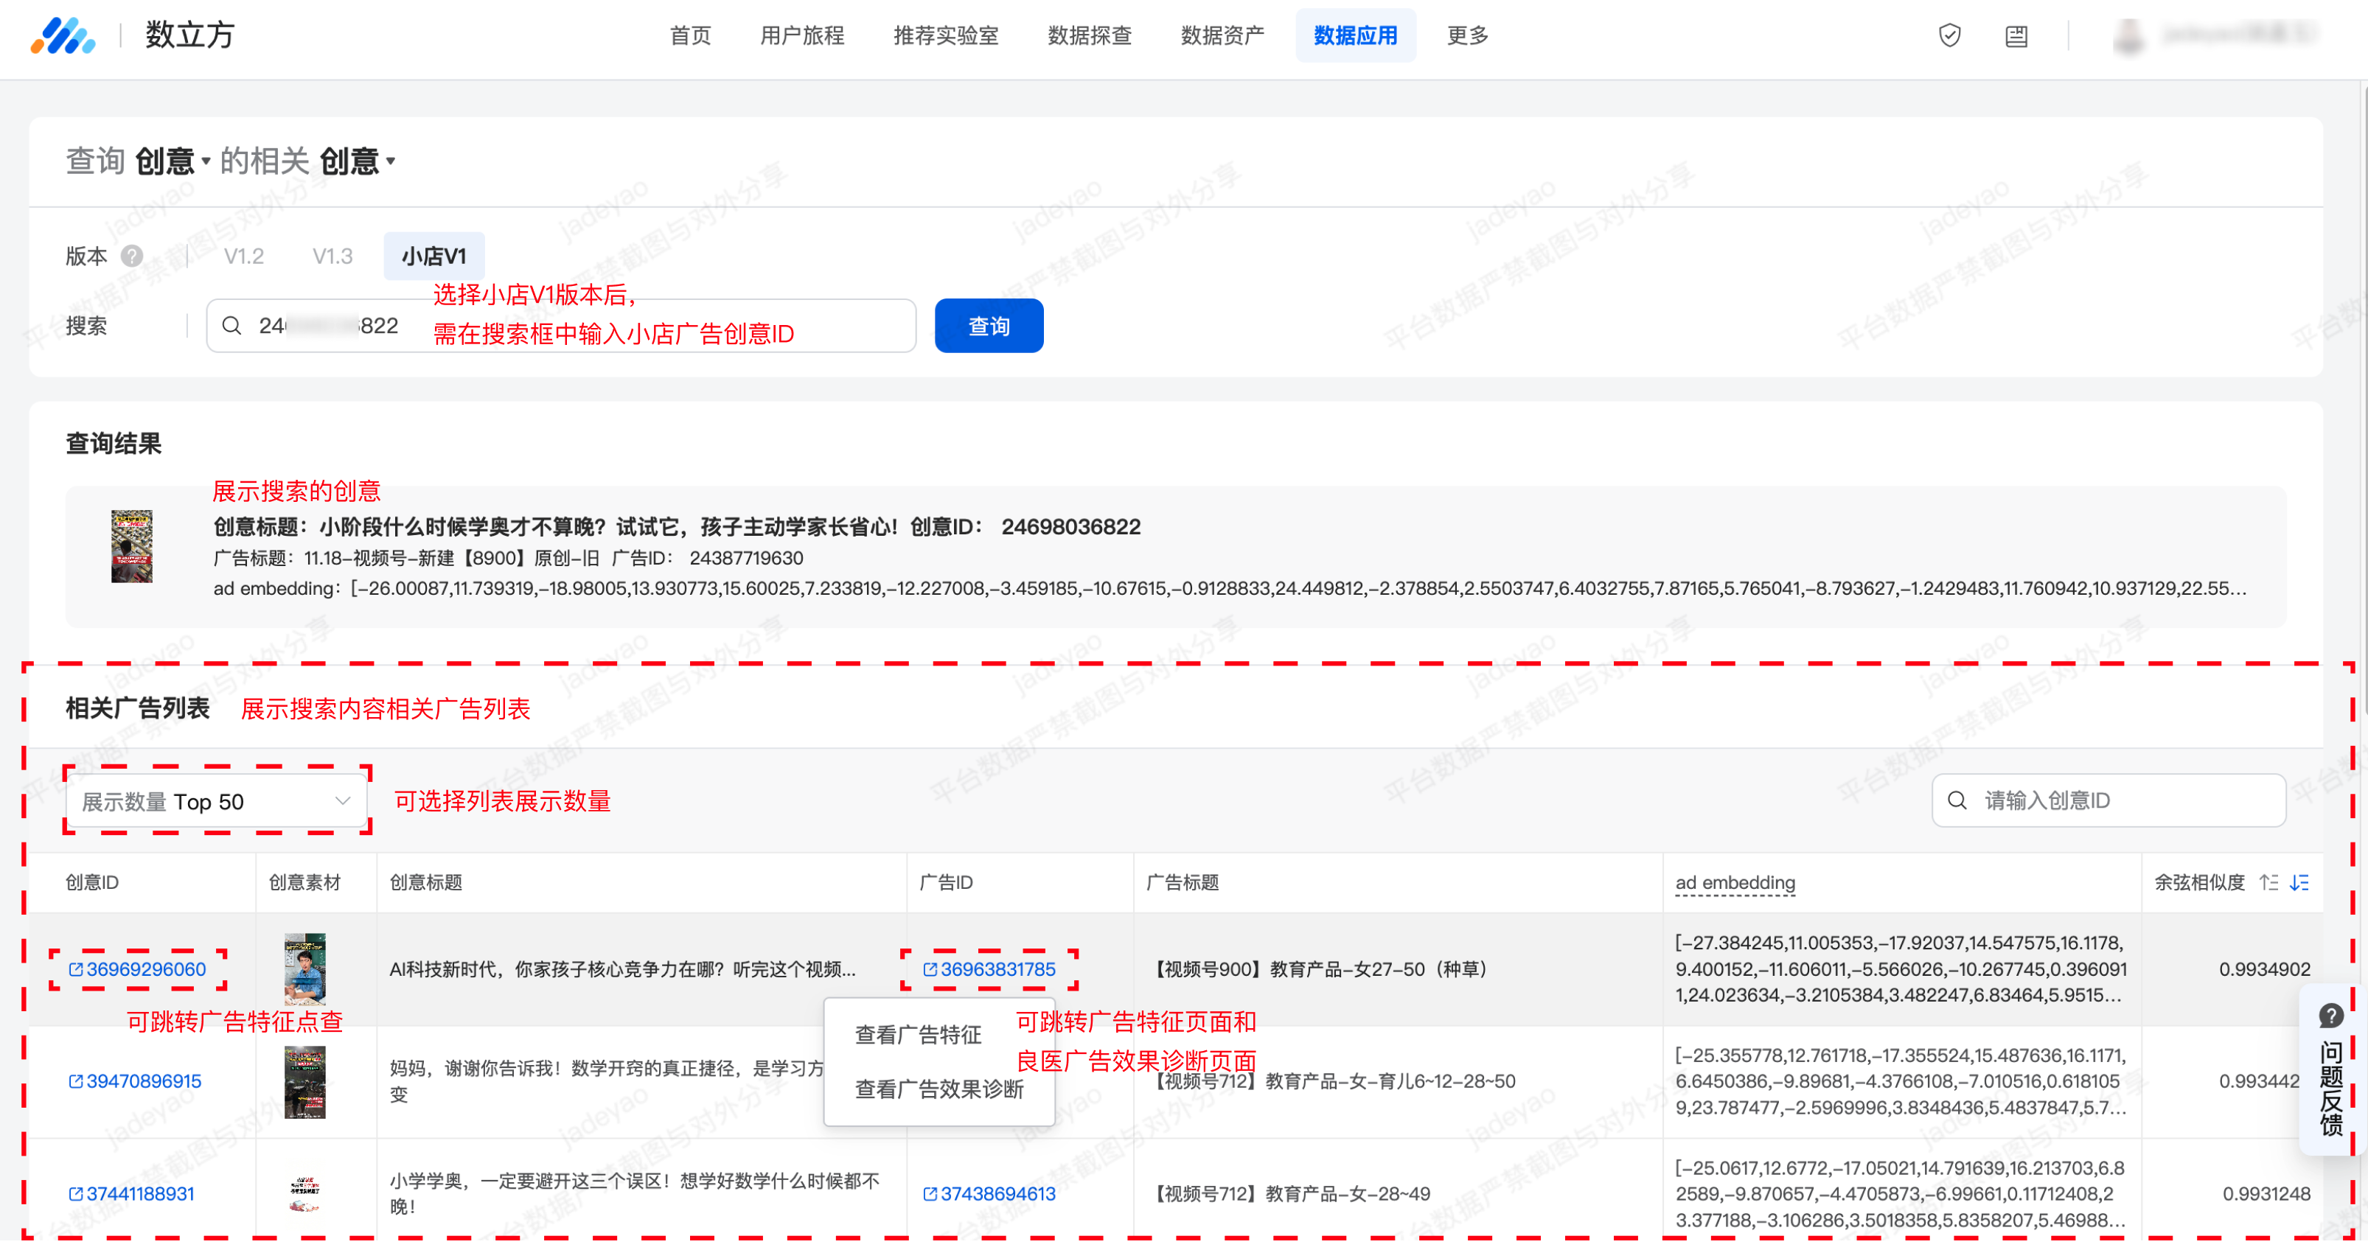
Task: Switch to the 数据探查 nav tab
Action: [x=1090, y=36]
